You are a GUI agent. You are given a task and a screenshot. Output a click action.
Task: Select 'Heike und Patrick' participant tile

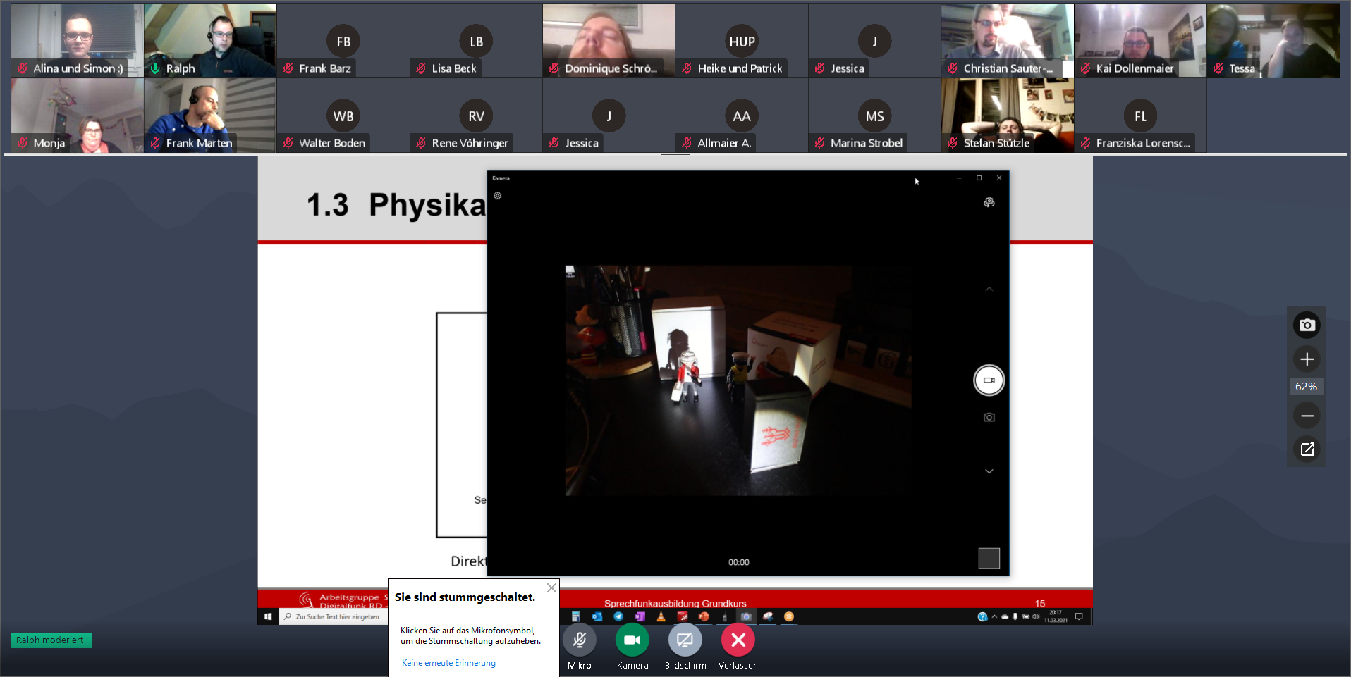[742, 40]
